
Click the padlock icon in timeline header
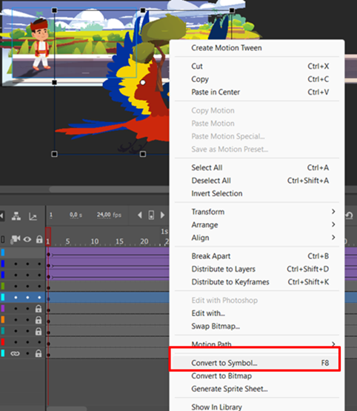[x=39, y=239]
